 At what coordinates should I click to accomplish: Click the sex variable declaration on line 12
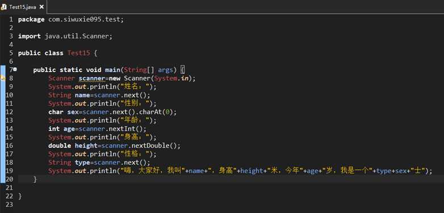pyautogui.click(x=73, y=112)
